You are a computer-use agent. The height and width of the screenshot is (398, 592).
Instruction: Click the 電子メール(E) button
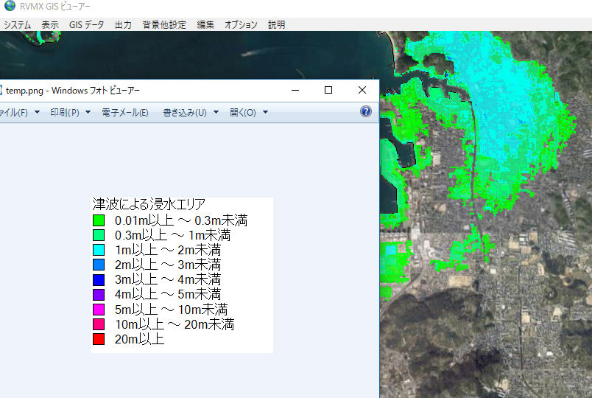tap(125, 112)
